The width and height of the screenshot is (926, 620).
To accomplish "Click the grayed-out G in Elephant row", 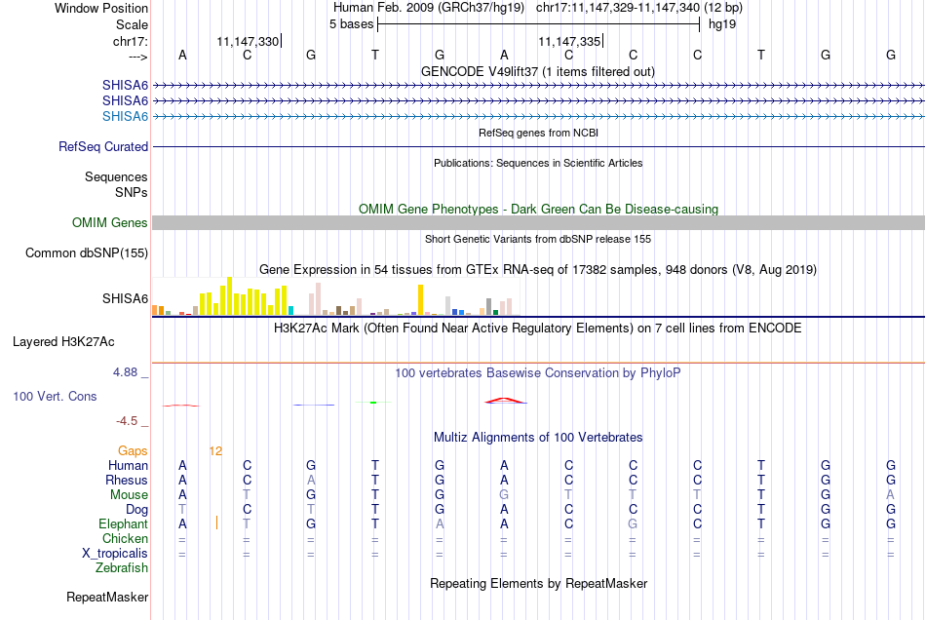I will [x=633, y=523].
